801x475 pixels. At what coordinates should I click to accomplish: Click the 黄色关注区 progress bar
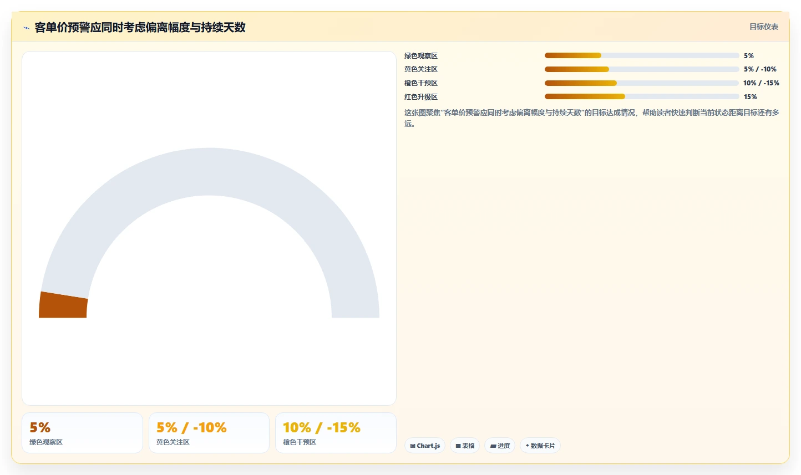pos(642,69)
